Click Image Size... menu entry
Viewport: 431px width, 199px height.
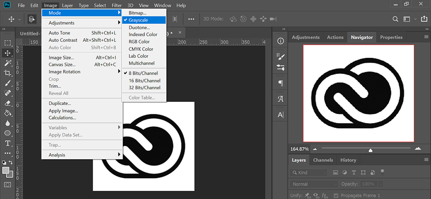(61, 57)
